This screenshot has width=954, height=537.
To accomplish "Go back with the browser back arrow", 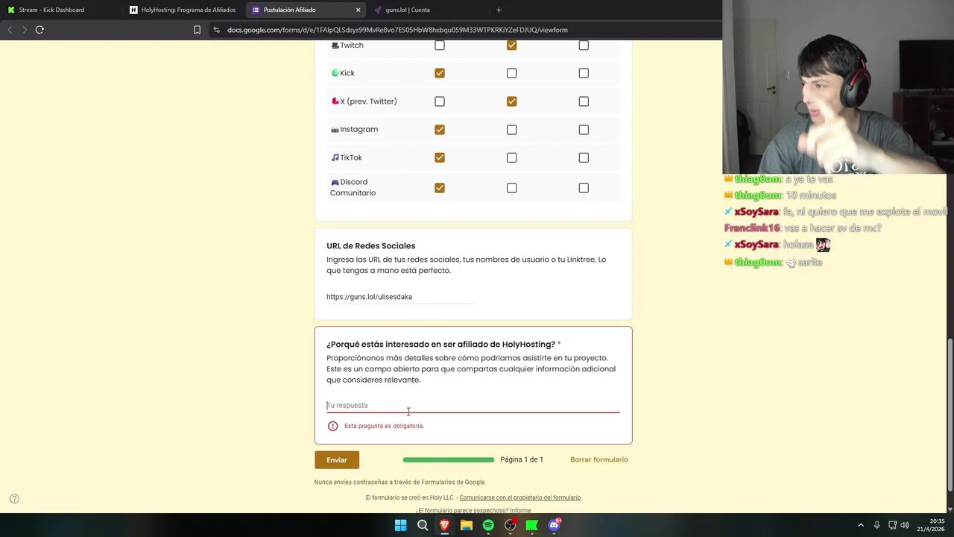I will click(10, 30).
